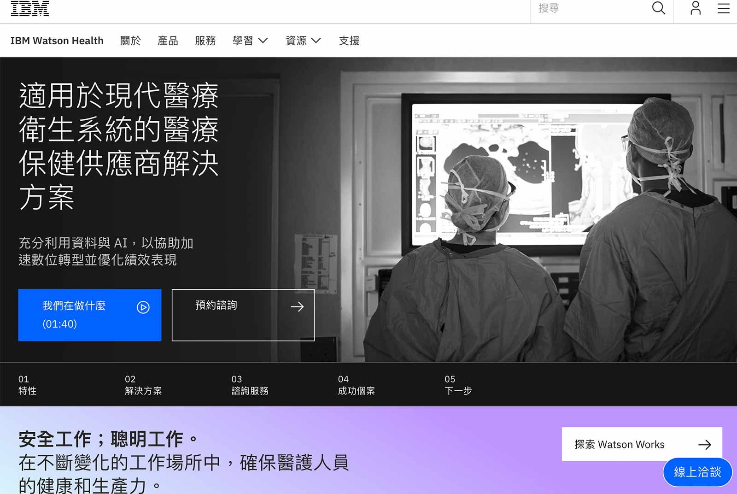Jump to section 05 下一步
The width and height of the screenshot is (737, 494).
coord(458,385)
